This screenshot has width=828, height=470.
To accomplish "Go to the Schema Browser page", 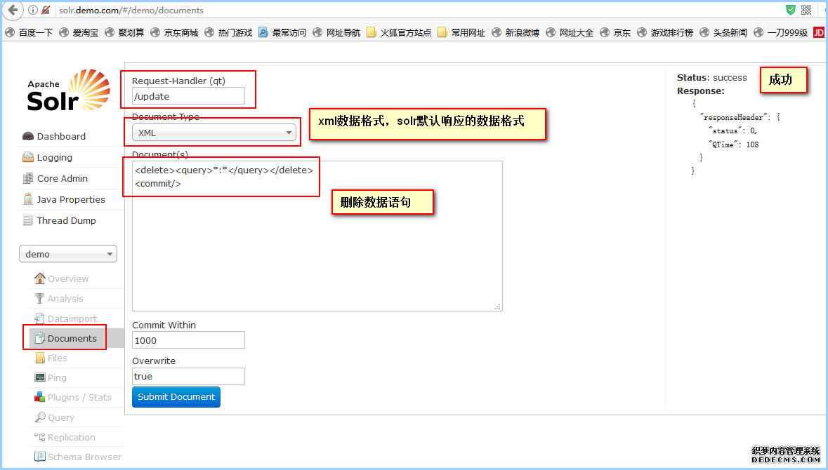I will pyautogui.click(x=84, y=457).
